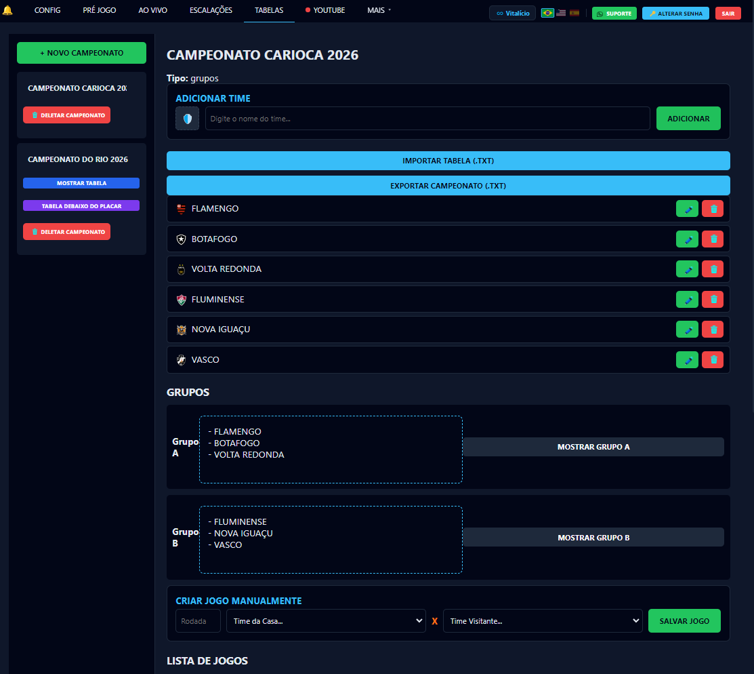
Task: Select the Brazilian flag language icon
Action: (547, 13)
